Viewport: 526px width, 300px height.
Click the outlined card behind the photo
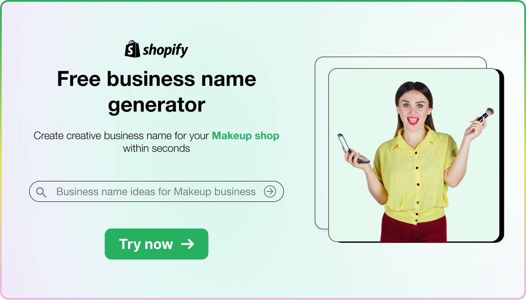tap(321, 144)
